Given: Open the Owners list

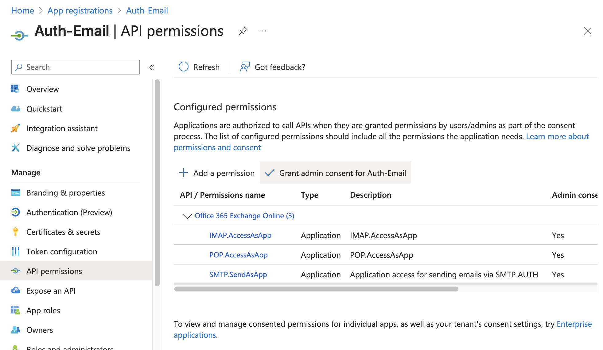Looking at the screenshot, I should (x=39, y=330).
